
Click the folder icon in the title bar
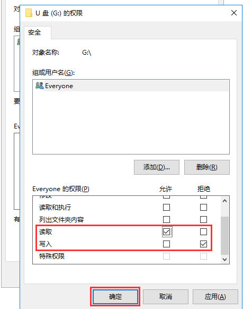point(29,13)
